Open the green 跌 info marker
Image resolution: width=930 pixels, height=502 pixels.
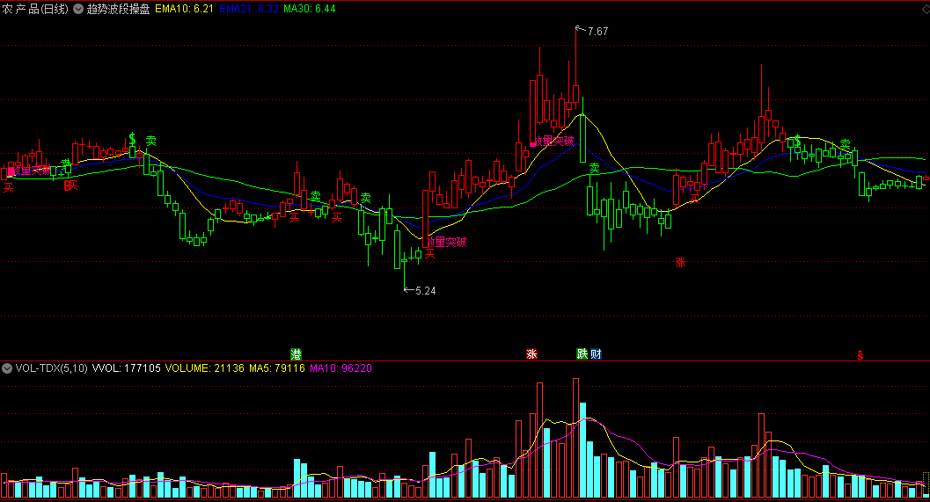(582, 353)
